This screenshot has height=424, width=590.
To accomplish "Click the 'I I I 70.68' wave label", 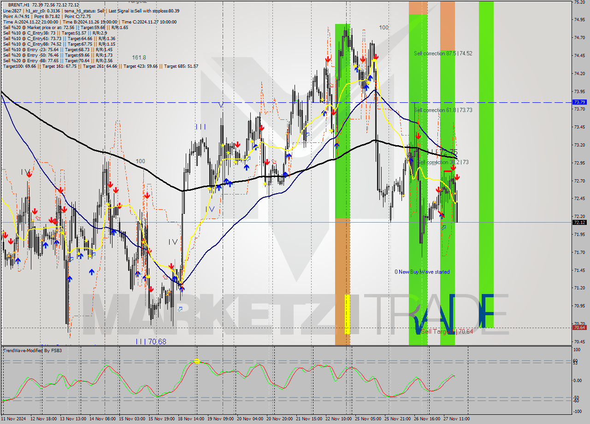I will tap(151, 342).
